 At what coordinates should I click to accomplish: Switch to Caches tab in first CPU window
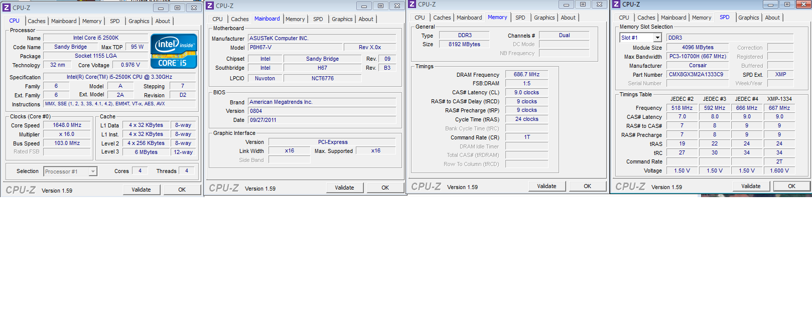coord(37,21)
